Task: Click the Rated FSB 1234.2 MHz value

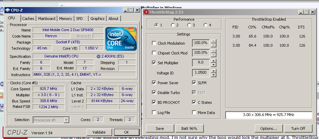Action: [49, 107]
